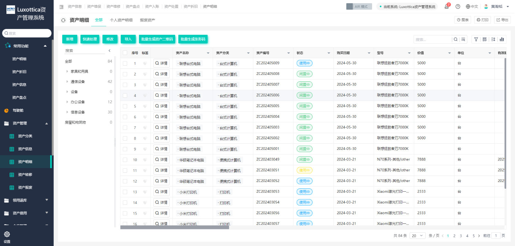The height and width of the screenshot is (246, 515).
Task: Click the language globe icon
Action: (468, 6)
